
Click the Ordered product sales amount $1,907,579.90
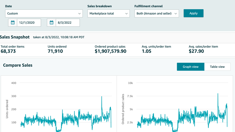(x=110, y=51)
